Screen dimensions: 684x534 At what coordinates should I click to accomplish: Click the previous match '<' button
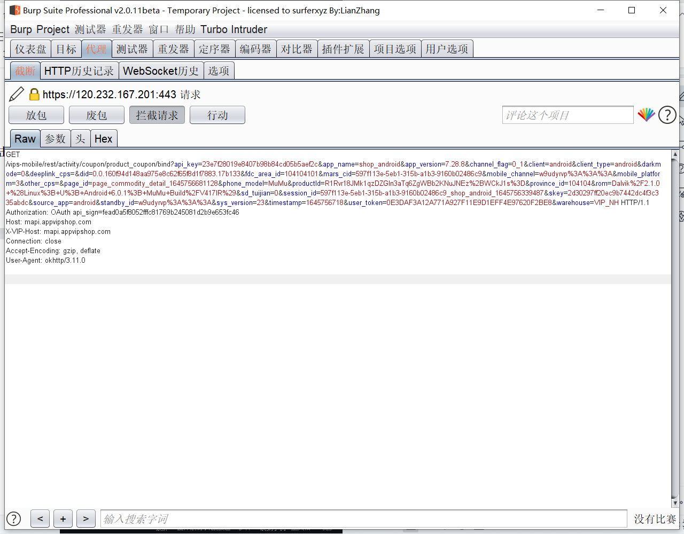click(x=40, y=519)
